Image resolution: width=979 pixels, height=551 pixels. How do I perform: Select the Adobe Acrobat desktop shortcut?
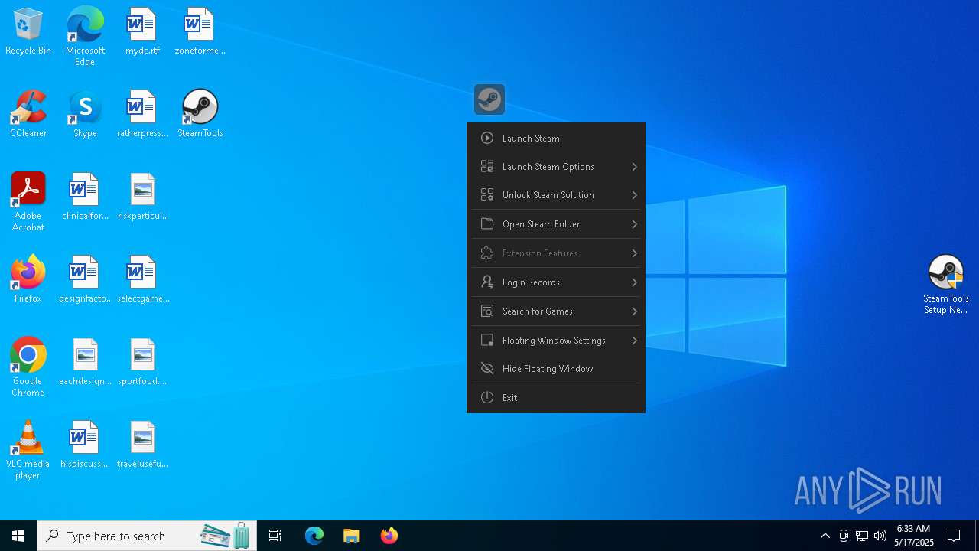[28, 201]
